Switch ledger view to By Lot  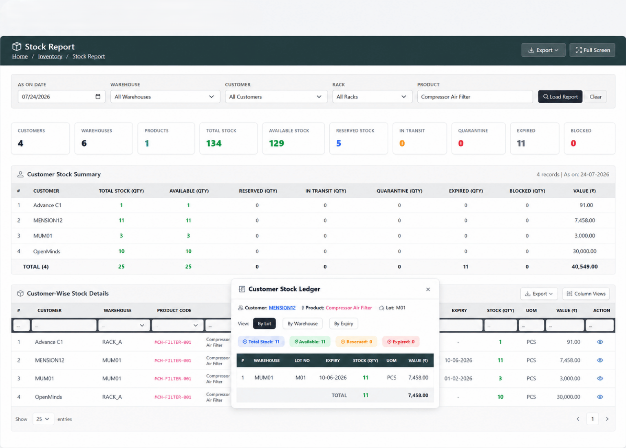[x=264, y=324]
